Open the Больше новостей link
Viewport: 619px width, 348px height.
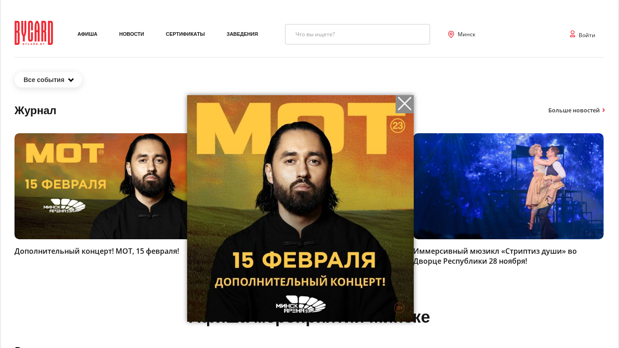[x=574, y=110]
